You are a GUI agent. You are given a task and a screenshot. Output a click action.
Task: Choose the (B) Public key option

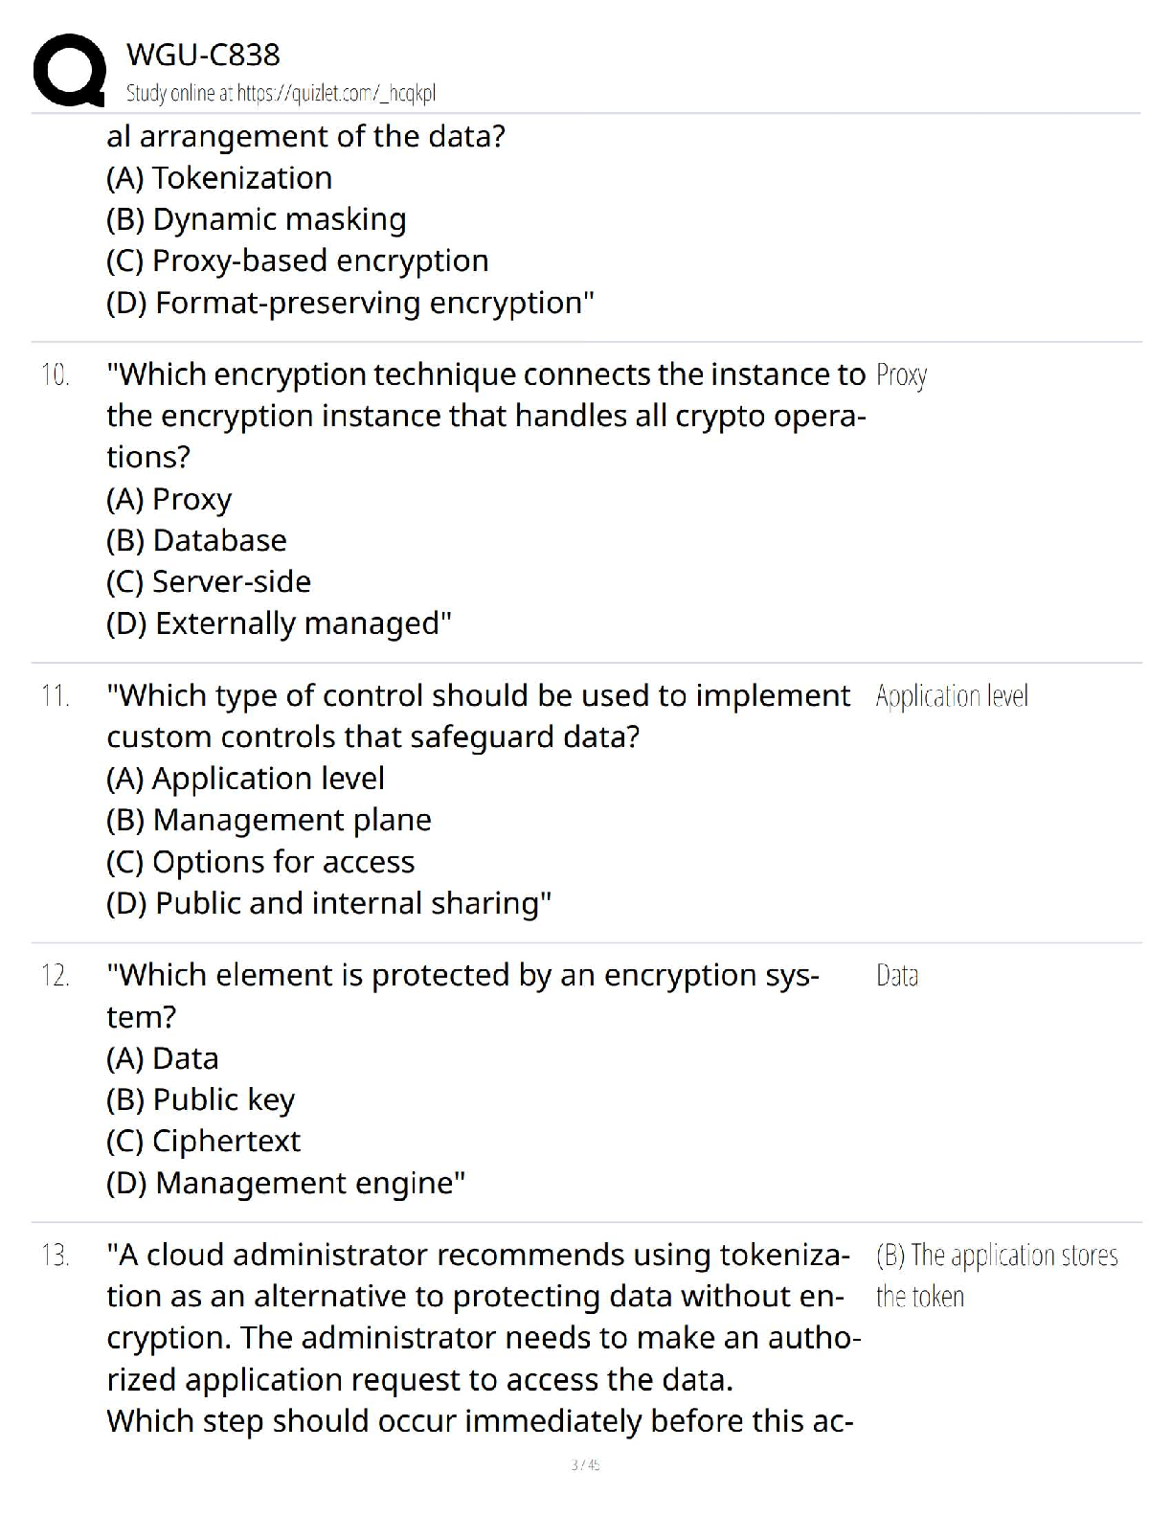click(200, 1099)
